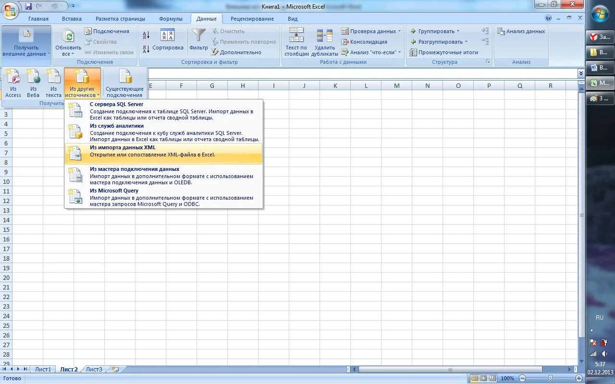
Task: Click Remove Duplicates (Удалить дубликаты)
Action: point(324,42)
